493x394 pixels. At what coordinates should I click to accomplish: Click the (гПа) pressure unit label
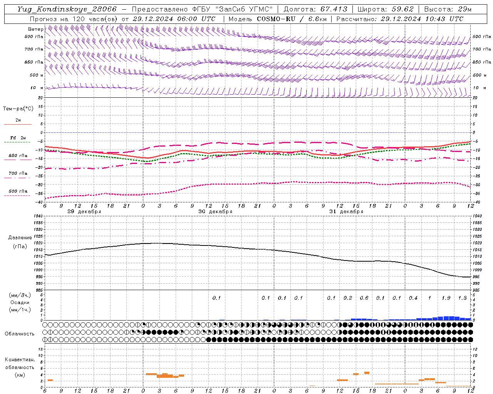pos(20,246)
